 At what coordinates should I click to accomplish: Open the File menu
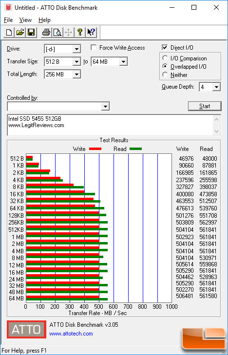click(x=8, y=20)
